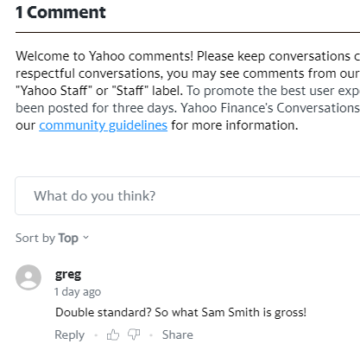Click the "1 day ago" timestamp
360x344 pixels.
(x=78, y=292)
